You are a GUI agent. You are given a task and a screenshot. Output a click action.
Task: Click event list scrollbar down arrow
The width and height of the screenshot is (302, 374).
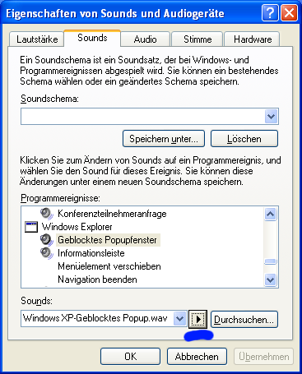pyautogui.click(x=271, y=279)
